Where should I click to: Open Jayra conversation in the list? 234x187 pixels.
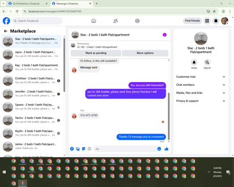click(x=31, y=54)
